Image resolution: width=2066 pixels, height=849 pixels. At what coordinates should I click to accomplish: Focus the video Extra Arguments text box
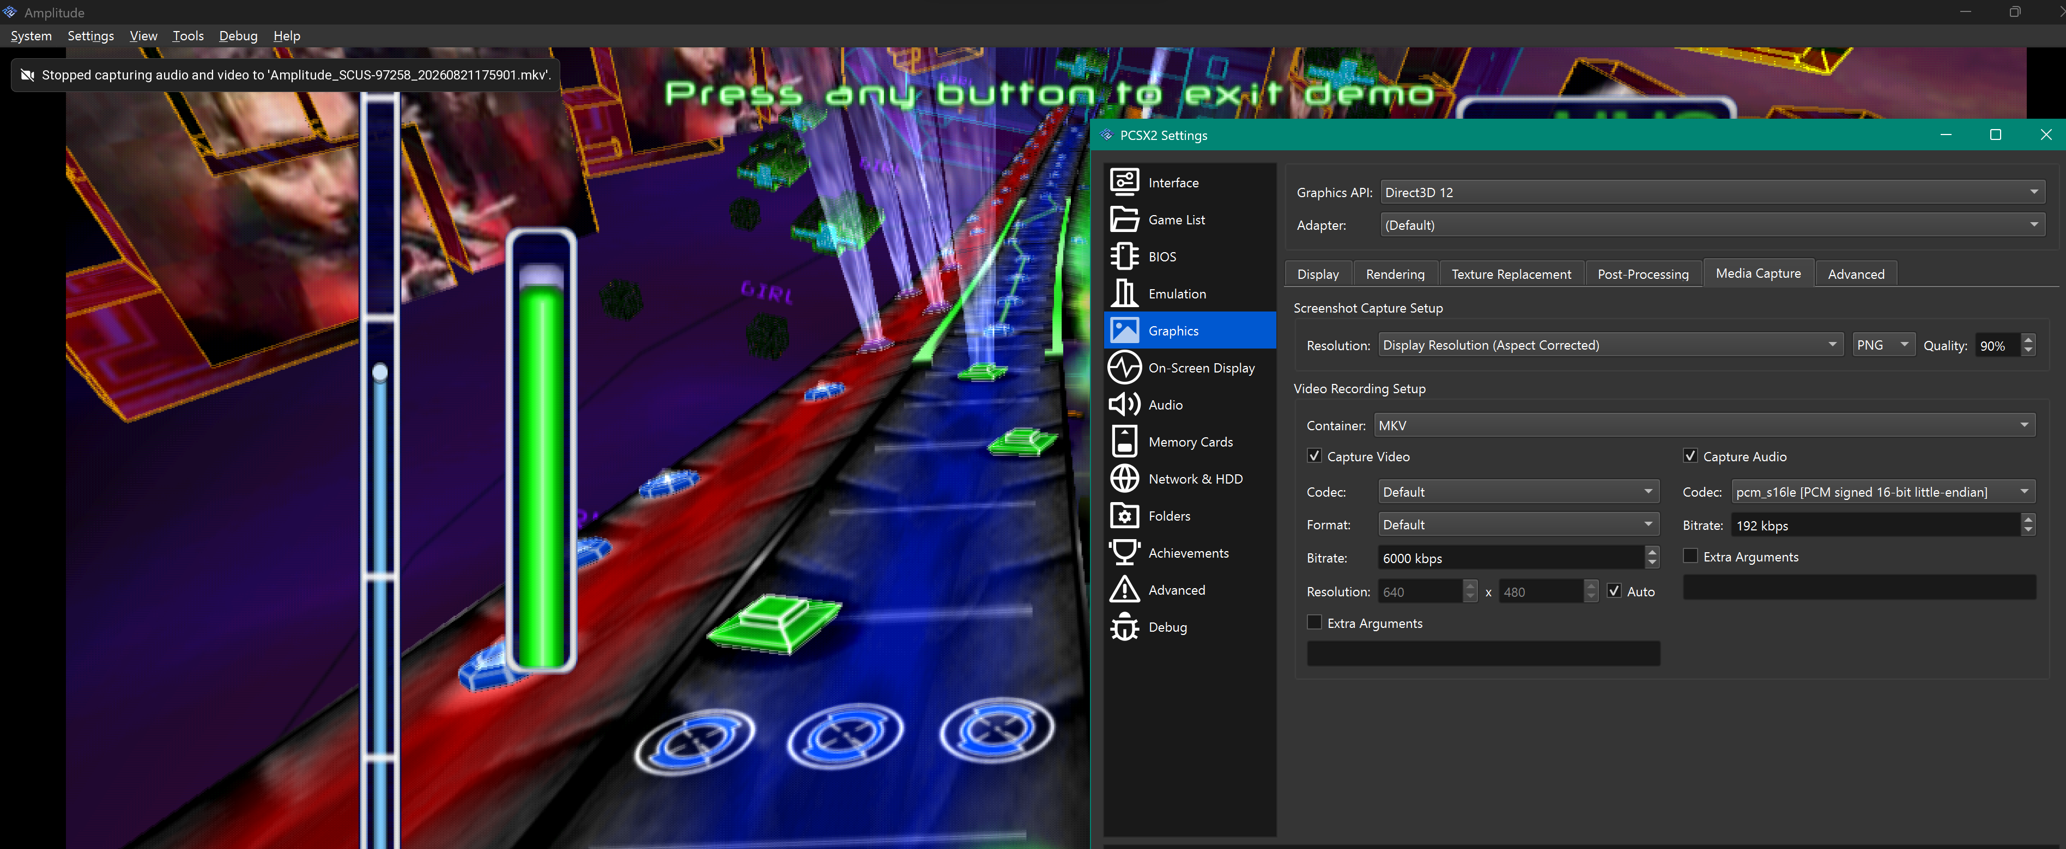click(1483, 652)
